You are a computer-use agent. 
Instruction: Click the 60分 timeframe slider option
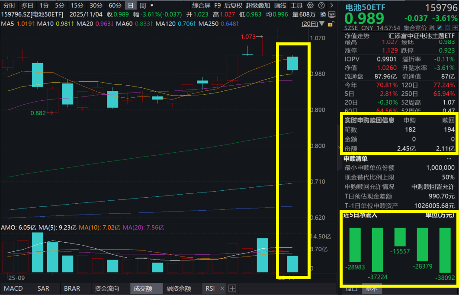tap(115, 6)
